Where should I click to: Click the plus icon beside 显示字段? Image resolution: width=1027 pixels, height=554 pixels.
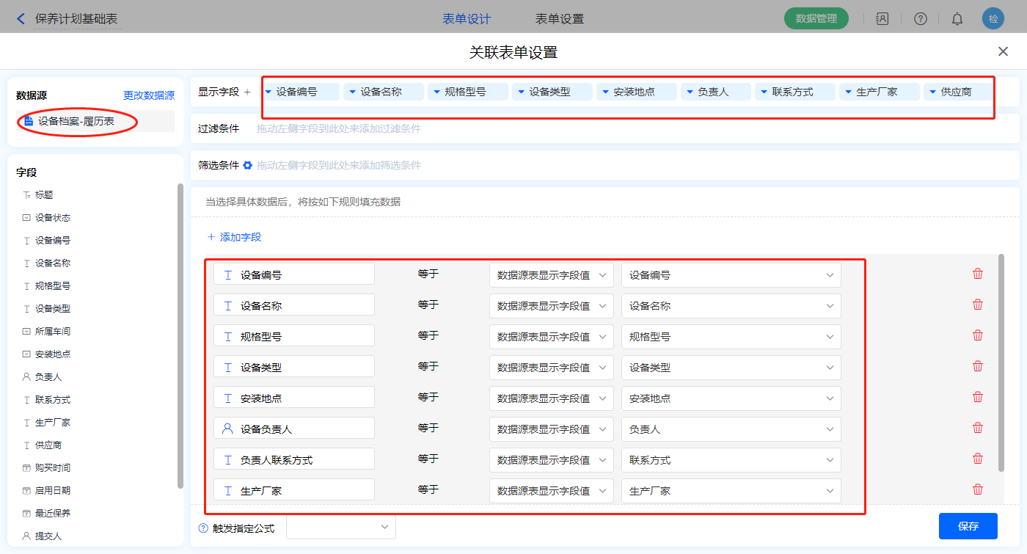(247, 92)
